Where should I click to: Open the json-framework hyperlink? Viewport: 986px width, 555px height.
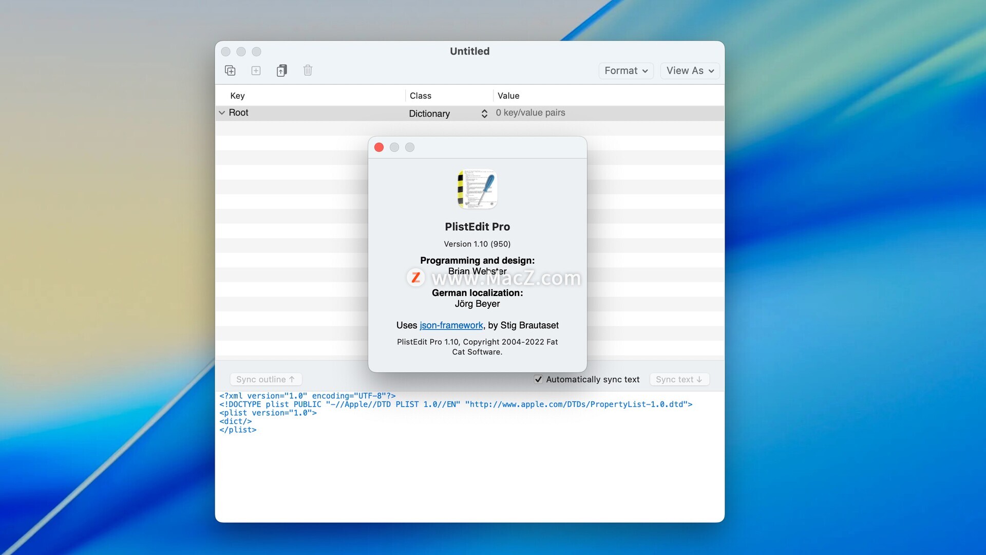tap(451, 325)
